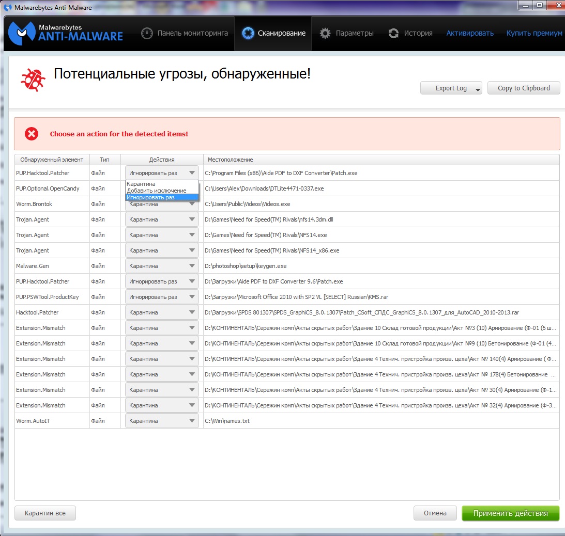
Task: Open action dropdown for NFS14.exe
Action: tap(162, 235)
